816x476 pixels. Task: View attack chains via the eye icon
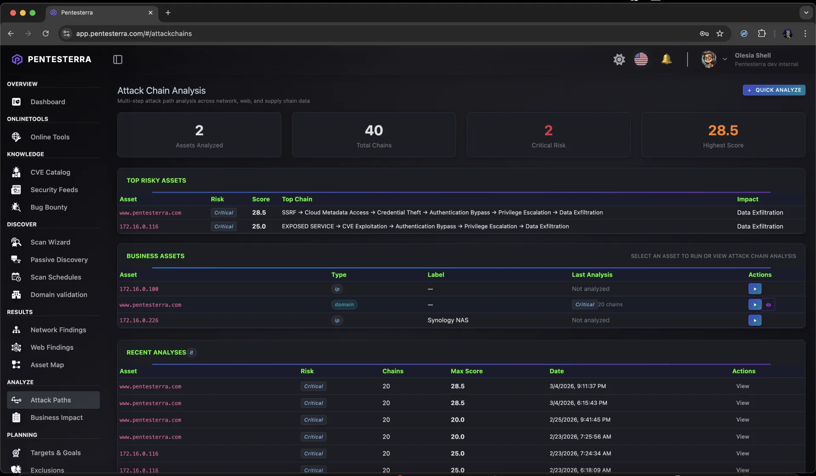[768, 305]
